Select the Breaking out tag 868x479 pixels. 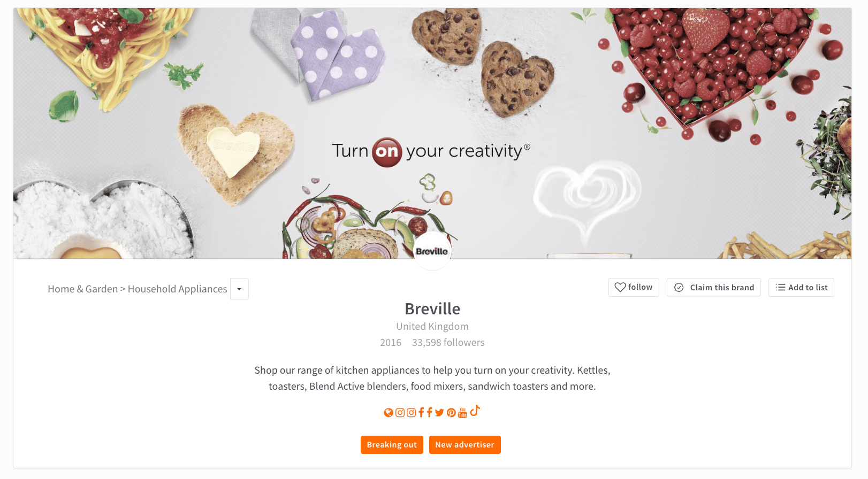coord(392,445)
